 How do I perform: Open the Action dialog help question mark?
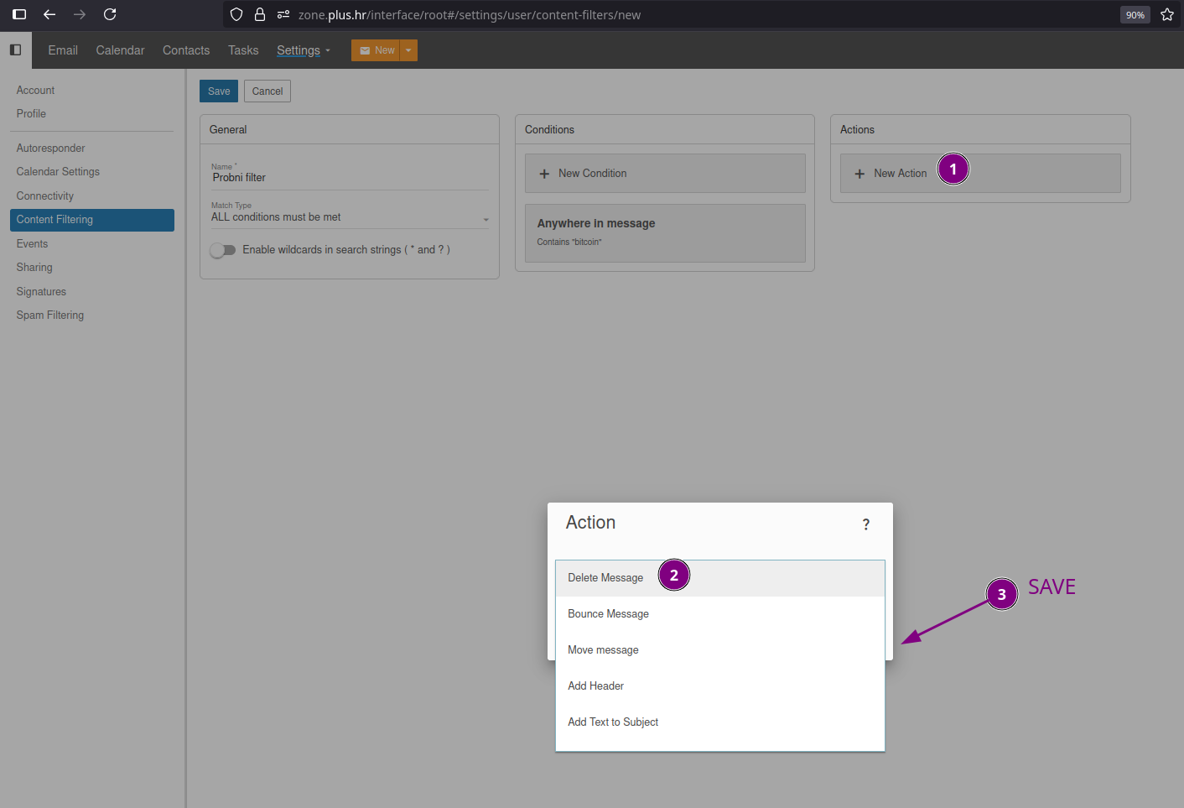[865, 524]
